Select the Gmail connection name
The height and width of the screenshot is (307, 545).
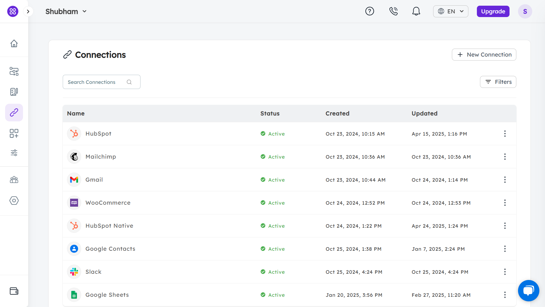(94, 180)
